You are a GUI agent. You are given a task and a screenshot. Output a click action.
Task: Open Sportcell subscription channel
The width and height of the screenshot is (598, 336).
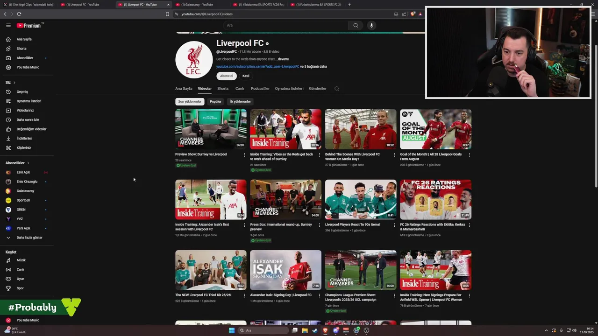(x=27, y=200)
